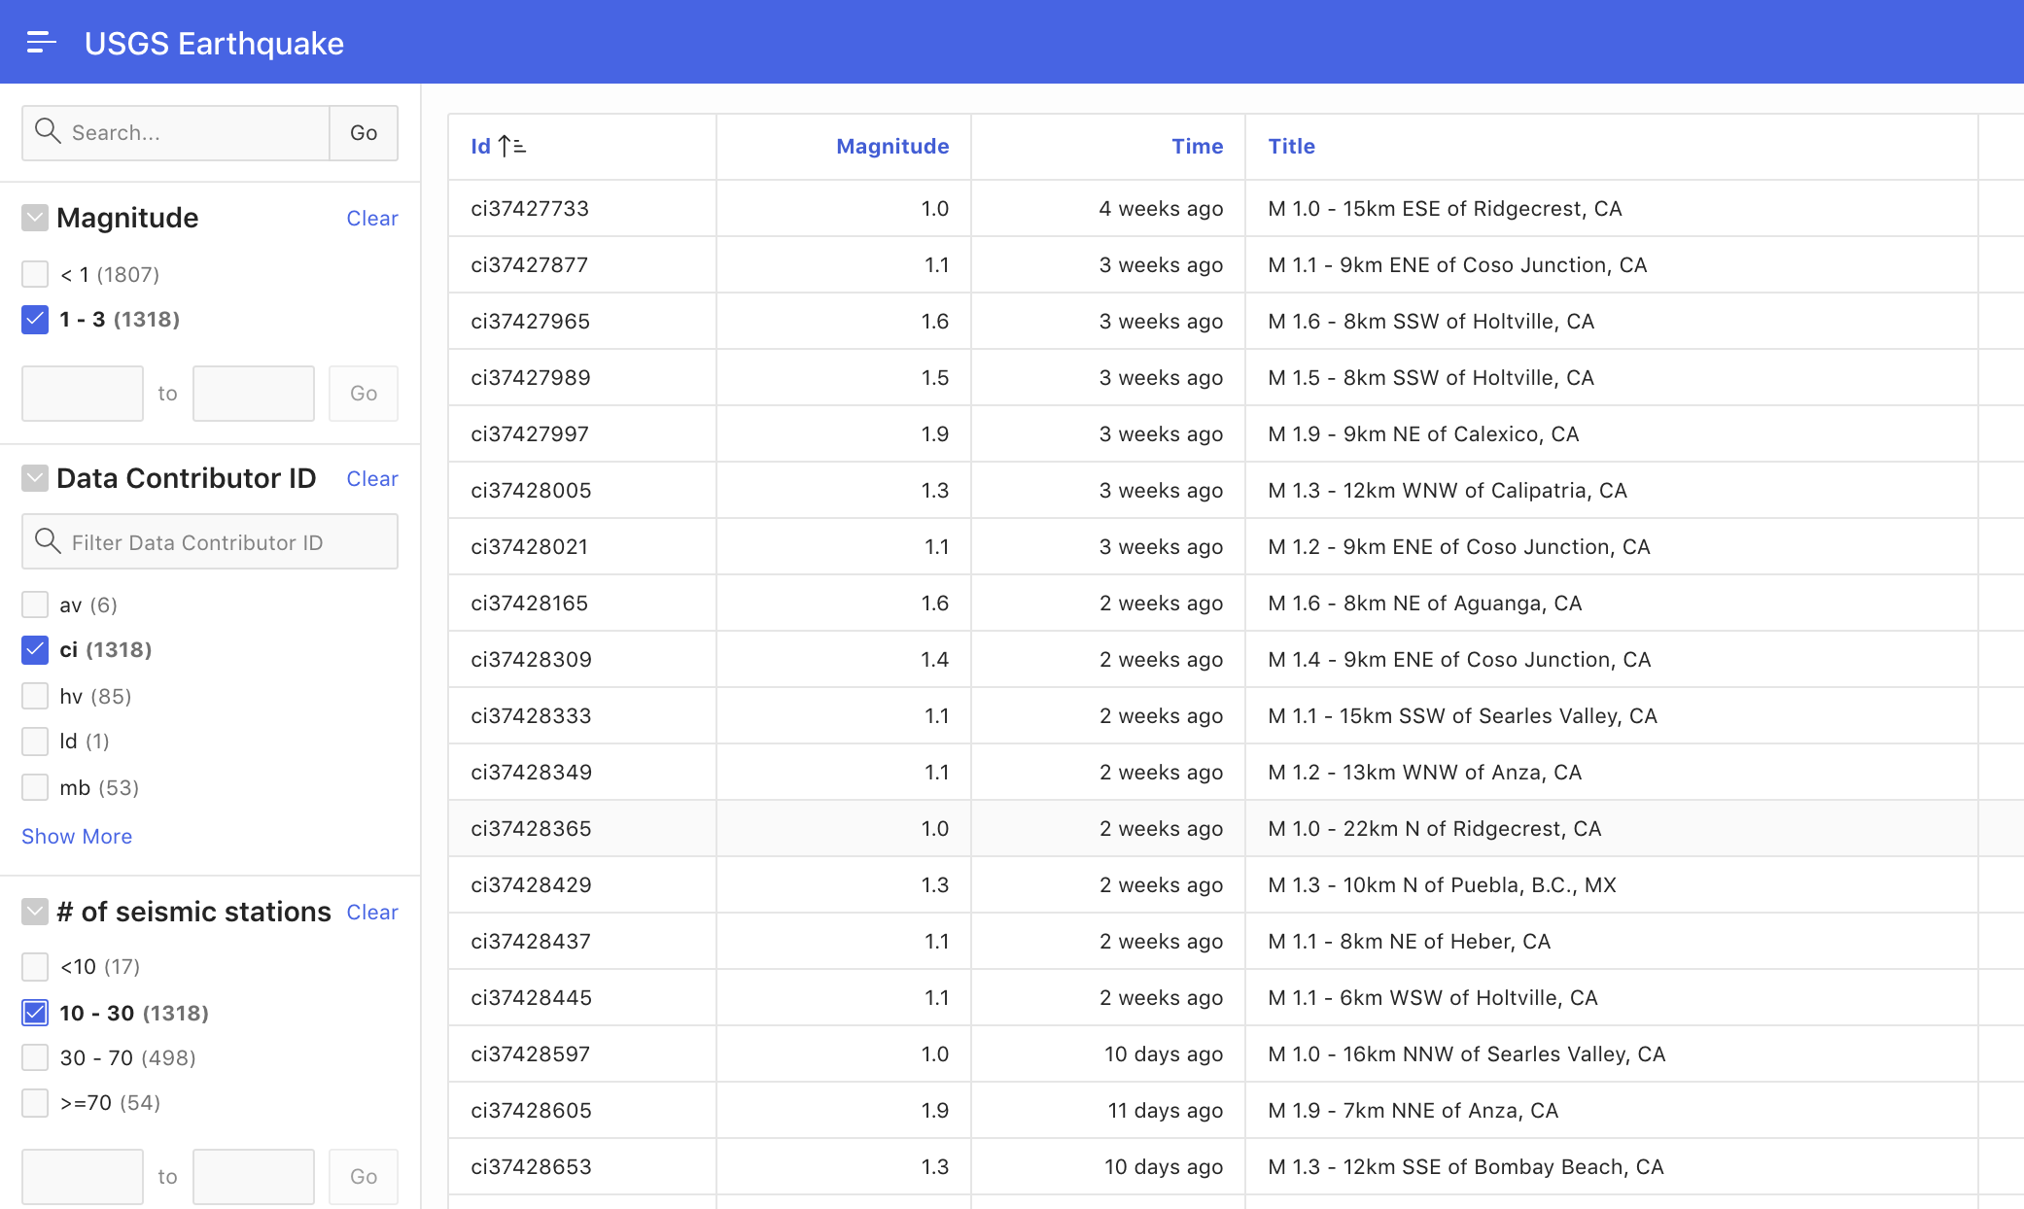The width and height of the screenshot is (2024, 1209).
Task: Collapse the Data Contributor ID section
Action: click(x=35, y=477)
